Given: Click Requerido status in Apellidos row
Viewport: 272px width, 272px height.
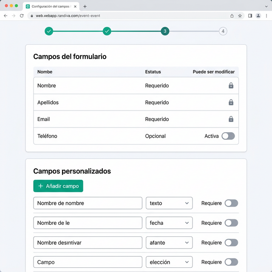Looking at the screenshot, I should (x=157, y=102).
